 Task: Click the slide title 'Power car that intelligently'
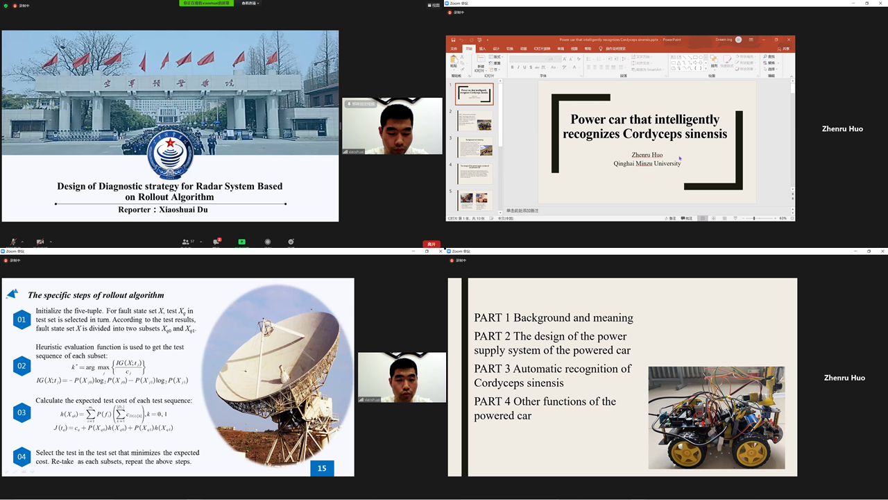click(x=645, y=119)
